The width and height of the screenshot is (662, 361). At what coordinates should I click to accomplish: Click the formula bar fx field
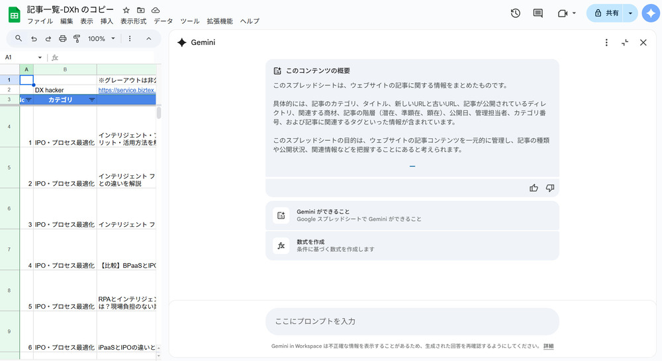click(105, 58)
